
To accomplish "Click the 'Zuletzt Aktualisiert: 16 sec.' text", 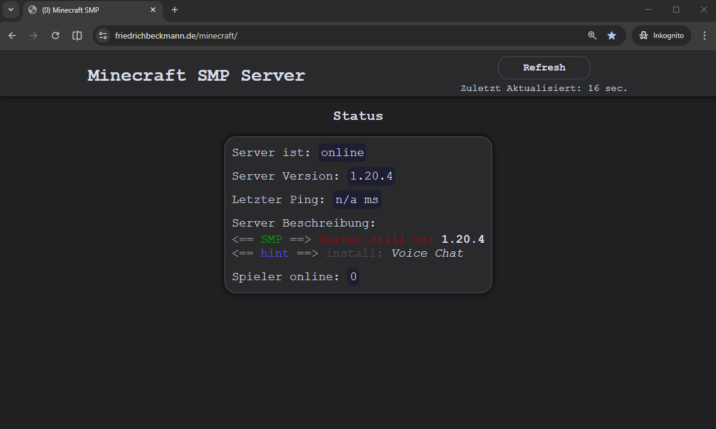I will pos(544,89).
